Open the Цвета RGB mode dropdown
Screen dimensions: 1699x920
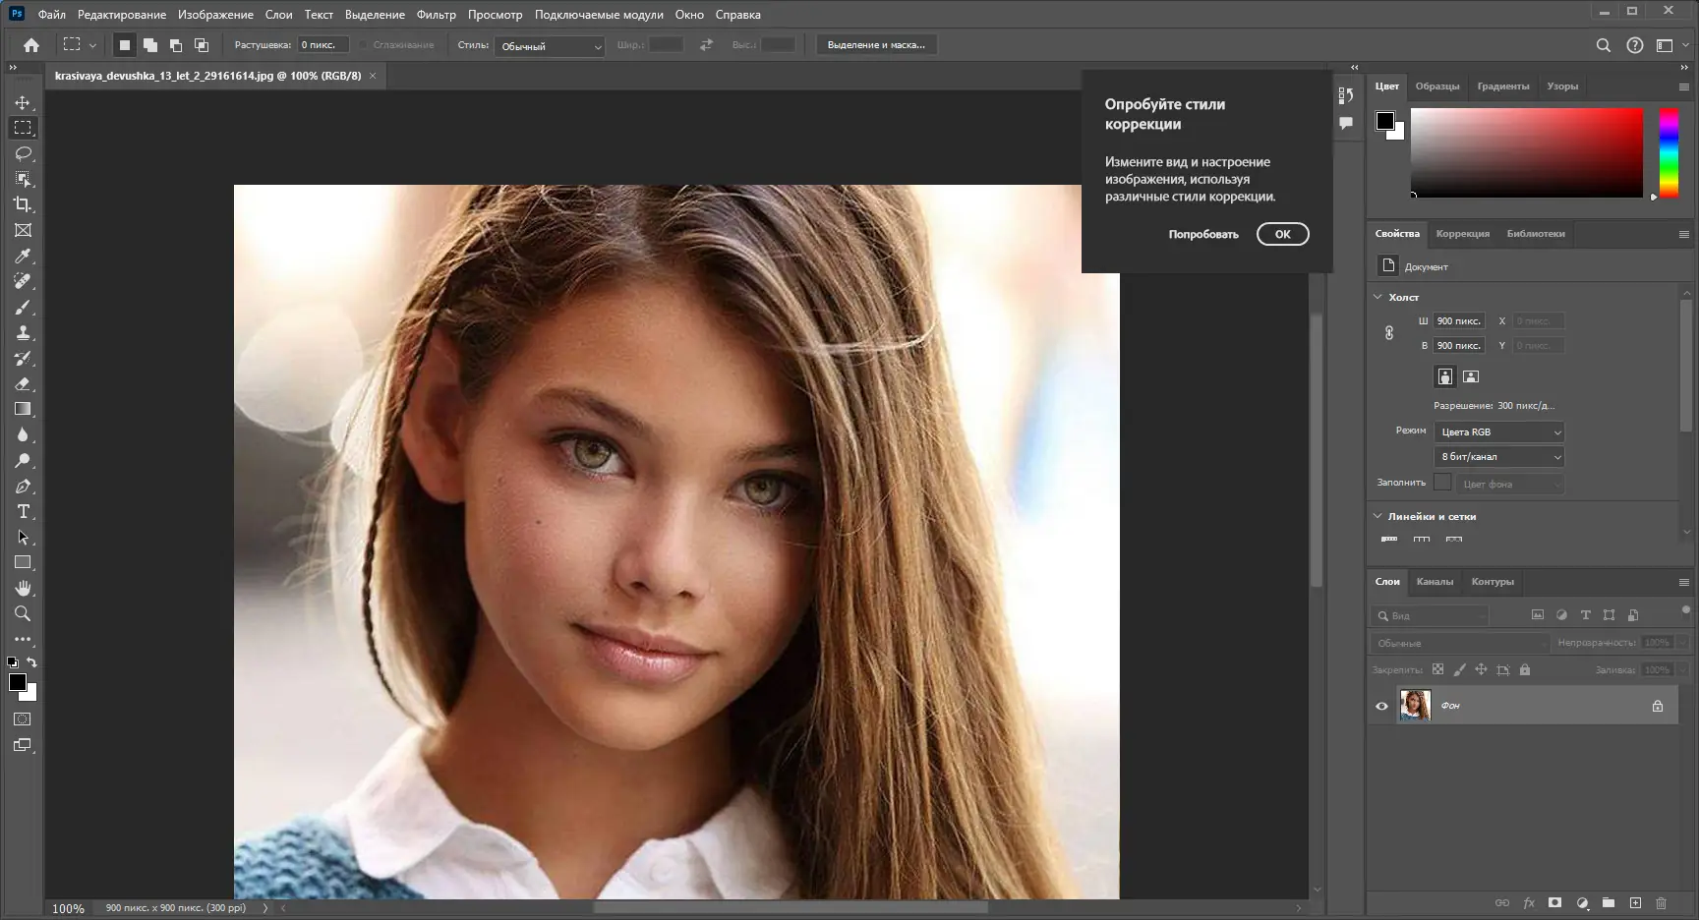click(1498, 431)
